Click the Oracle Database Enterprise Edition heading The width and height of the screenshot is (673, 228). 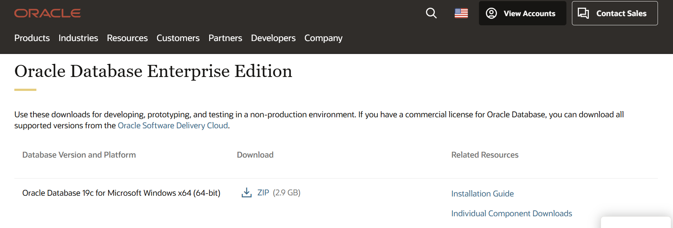153,71
